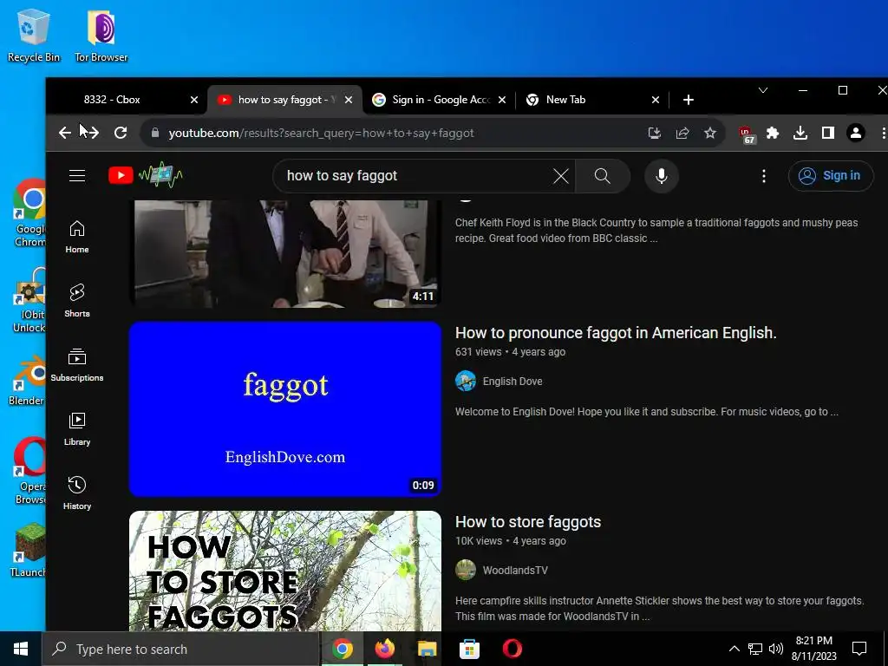Viewport: 888px width, 666px height.
Task: Open Subscriptions in YouTube sidebar
Action: pos(77,365)
